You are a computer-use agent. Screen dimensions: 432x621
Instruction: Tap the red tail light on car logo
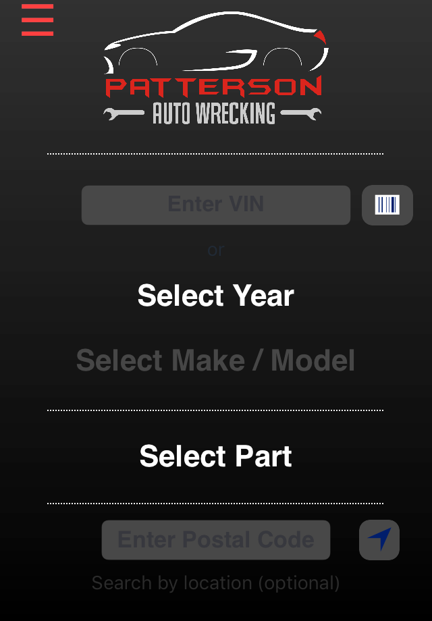(x=321, y=37)
